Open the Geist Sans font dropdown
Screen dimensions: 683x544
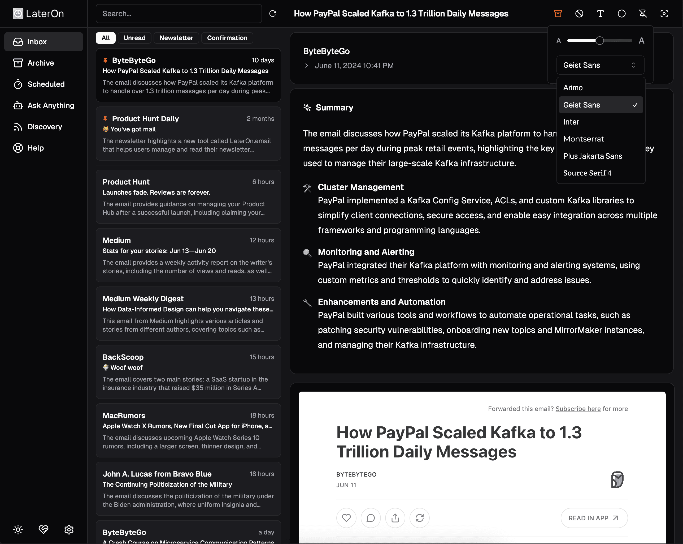[600, 65]
